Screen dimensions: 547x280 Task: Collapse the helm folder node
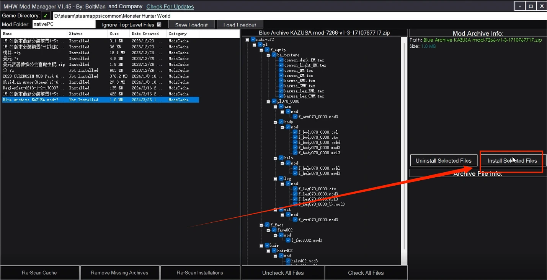[x=275, y=158]
